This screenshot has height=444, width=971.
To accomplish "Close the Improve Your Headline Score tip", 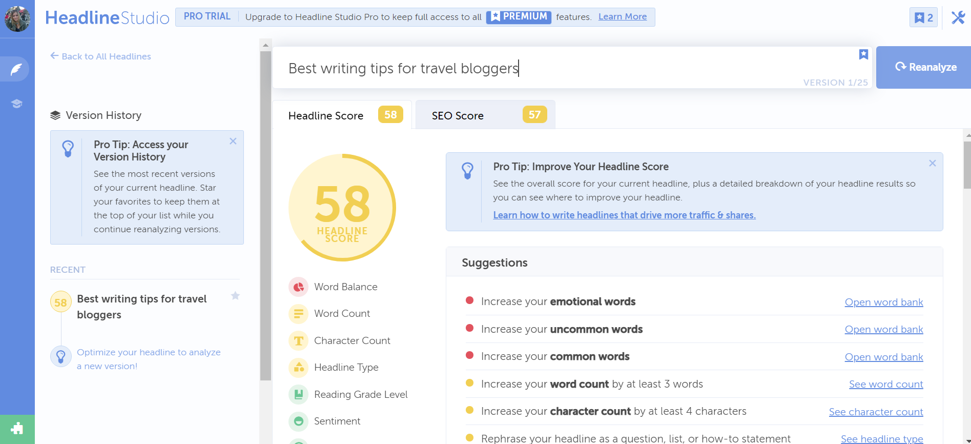I will 932,163.
